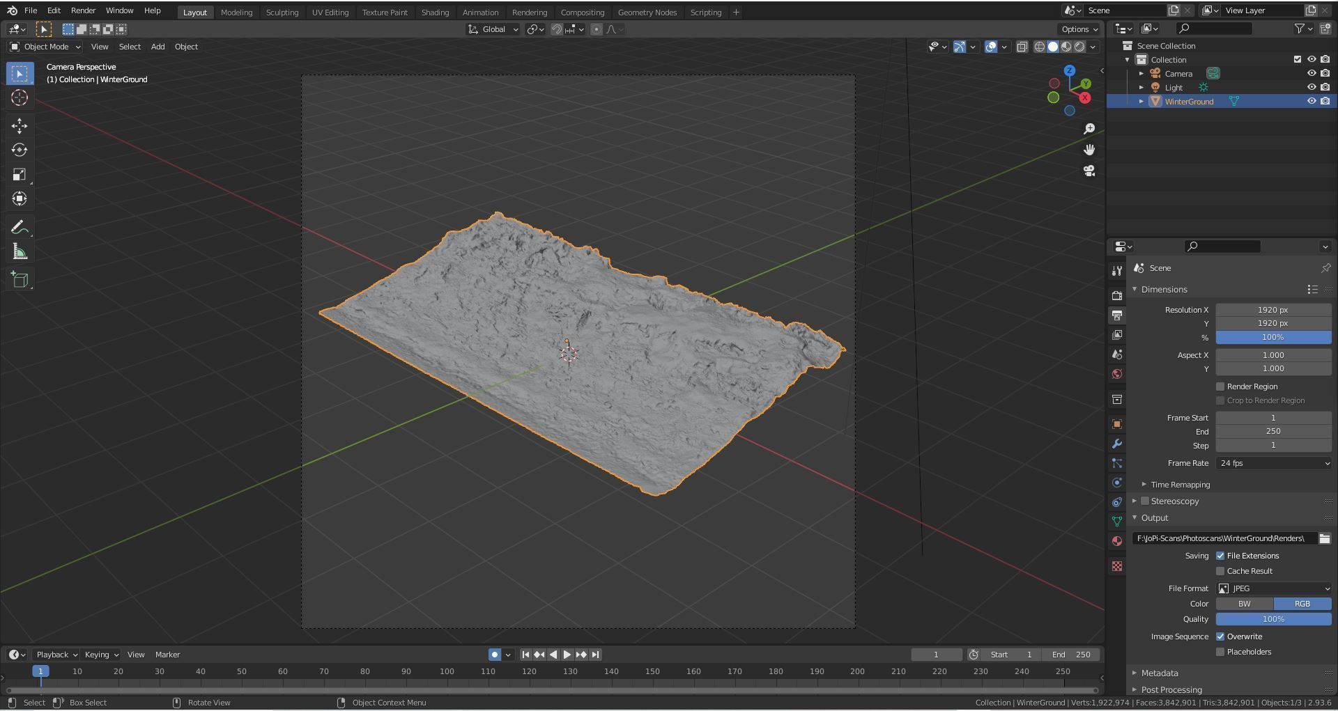
Task: Open the Render properties tab
Action: 1117,295
